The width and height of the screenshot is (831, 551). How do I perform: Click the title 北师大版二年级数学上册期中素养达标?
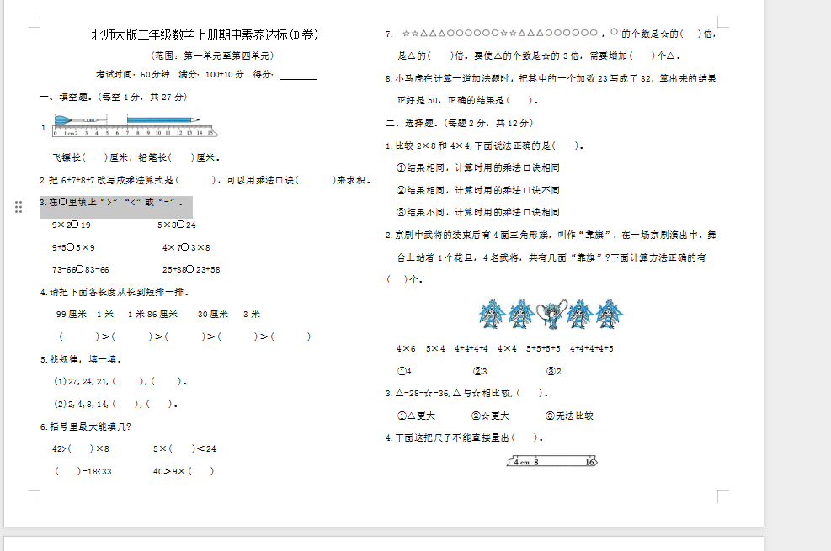click(205, 34)
